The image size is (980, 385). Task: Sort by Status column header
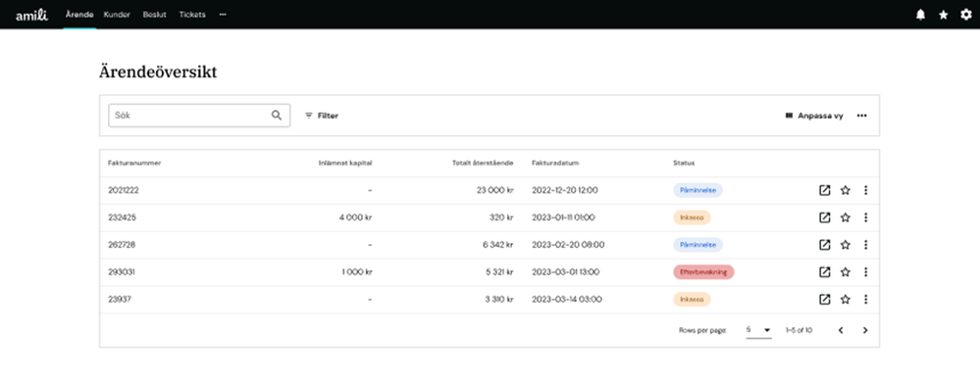click(684, 163)
